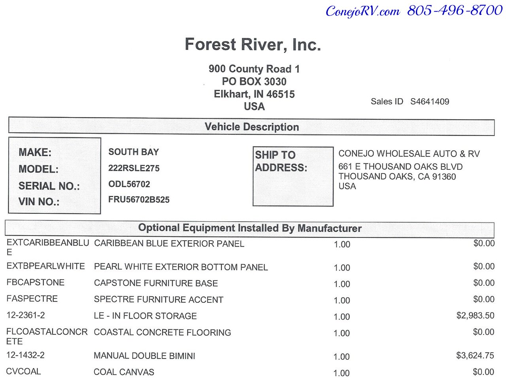This screenshot has width=506, height=380.
Task: Click the PEARL WHITE EXTERIOR BOTTOM PANEL row
Action: [x=251, y=267]
